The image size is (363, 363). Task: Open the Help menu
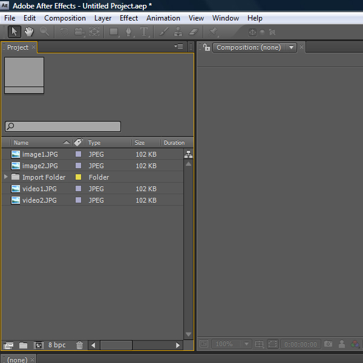[255, 18]
